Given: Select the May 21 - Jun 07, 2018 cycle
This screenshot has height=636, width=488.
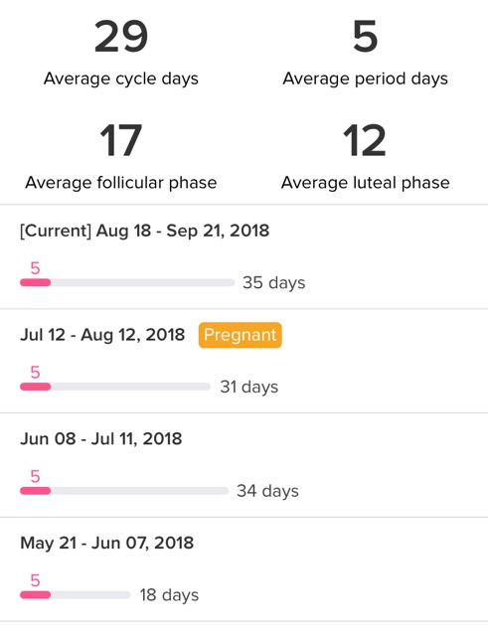Looking at the screenshot, I should click(244, 569).
